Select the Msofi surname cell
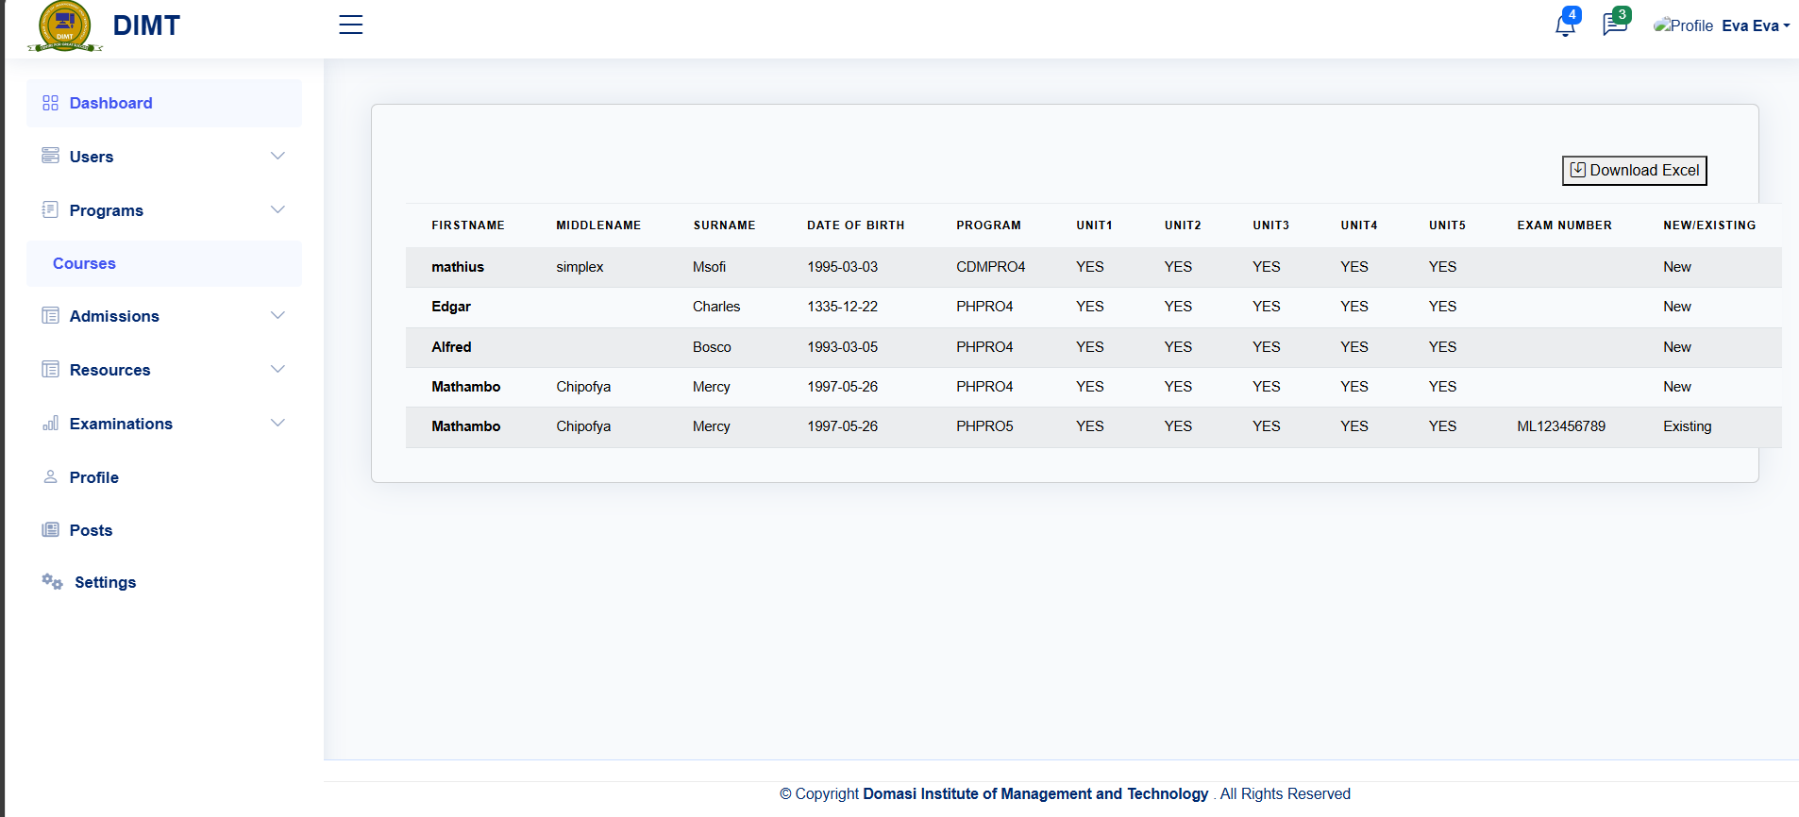This screenshot has width=1799, height=817. point(709,267)
